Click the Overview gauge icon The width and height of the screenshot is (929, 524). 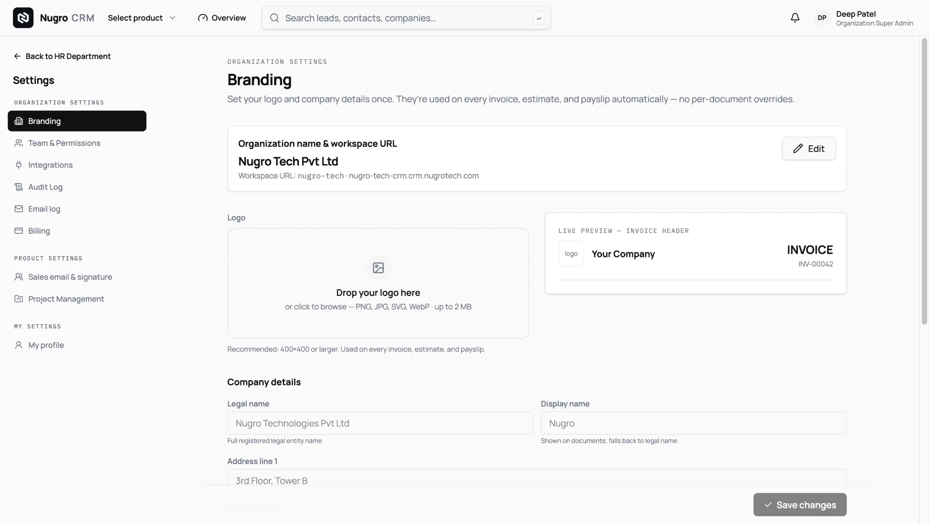click(203, 18)
